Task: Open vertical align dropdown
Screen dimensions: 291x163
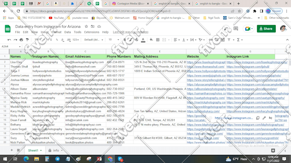Action: pyautogui.click(x=185, y=40)
